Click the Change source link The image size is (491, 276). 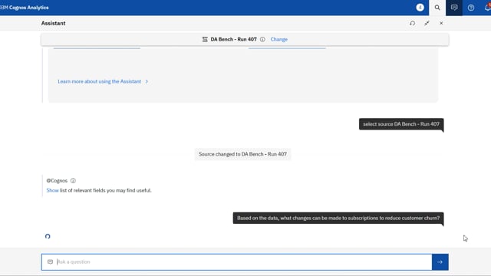click(279, 39)
